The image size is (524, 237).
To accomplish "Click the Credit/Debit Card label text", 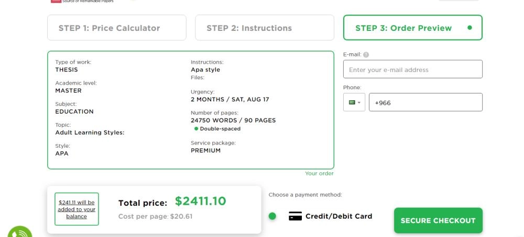I will (339, 216).
